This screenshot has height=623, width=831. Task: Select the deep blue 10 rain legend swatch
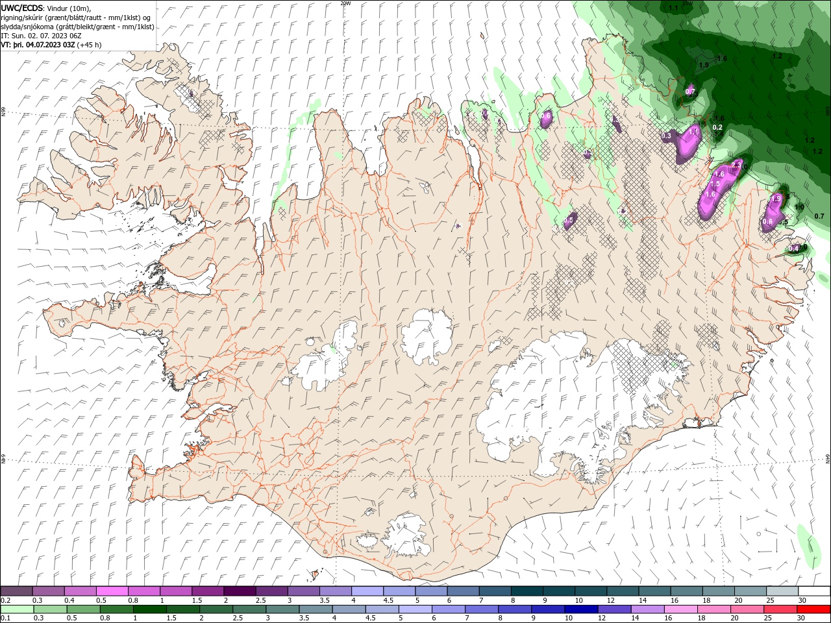581,609
